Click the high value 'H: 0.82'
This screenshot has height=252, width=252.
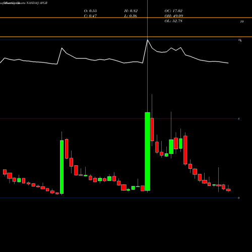[x=131, y=11]
